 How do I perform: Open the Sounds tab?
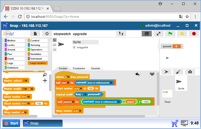coord(95,69)
